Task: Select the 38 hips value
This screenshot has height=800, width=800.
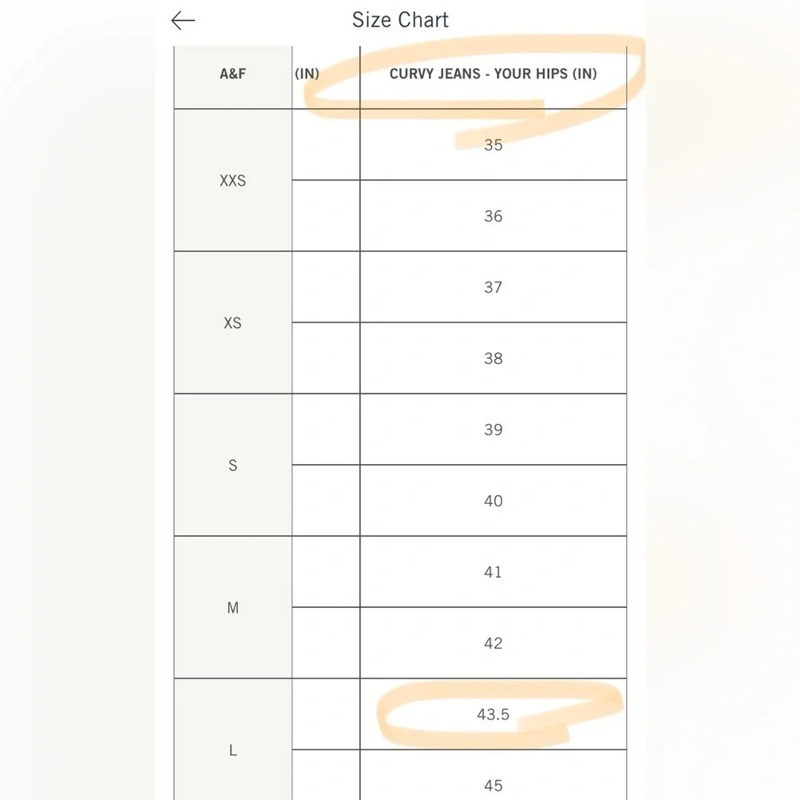Action: [493, 358]
